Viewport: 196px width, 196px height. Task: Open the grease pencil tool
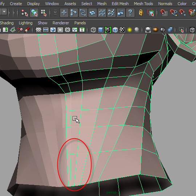[x=27, y=30]
